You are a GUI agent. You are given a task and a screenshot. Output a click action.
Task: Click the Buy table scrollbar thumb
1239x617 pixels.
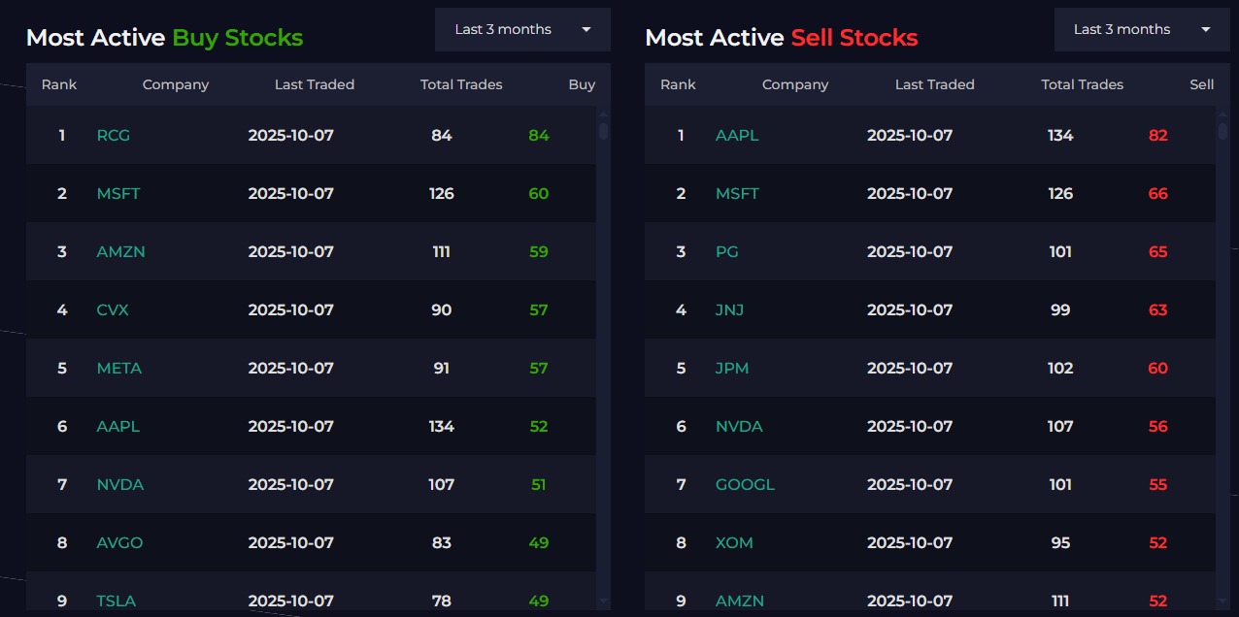click(x=603, y=131)
